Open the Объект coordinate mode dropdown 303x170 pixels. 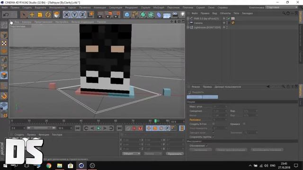[131, 153]
